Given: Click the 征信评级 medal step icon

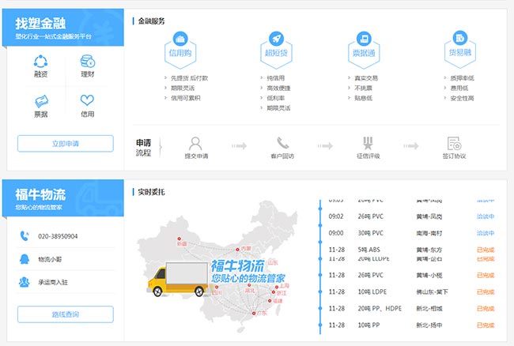Looking at the screenshot, I should click(x=368, y=144).
